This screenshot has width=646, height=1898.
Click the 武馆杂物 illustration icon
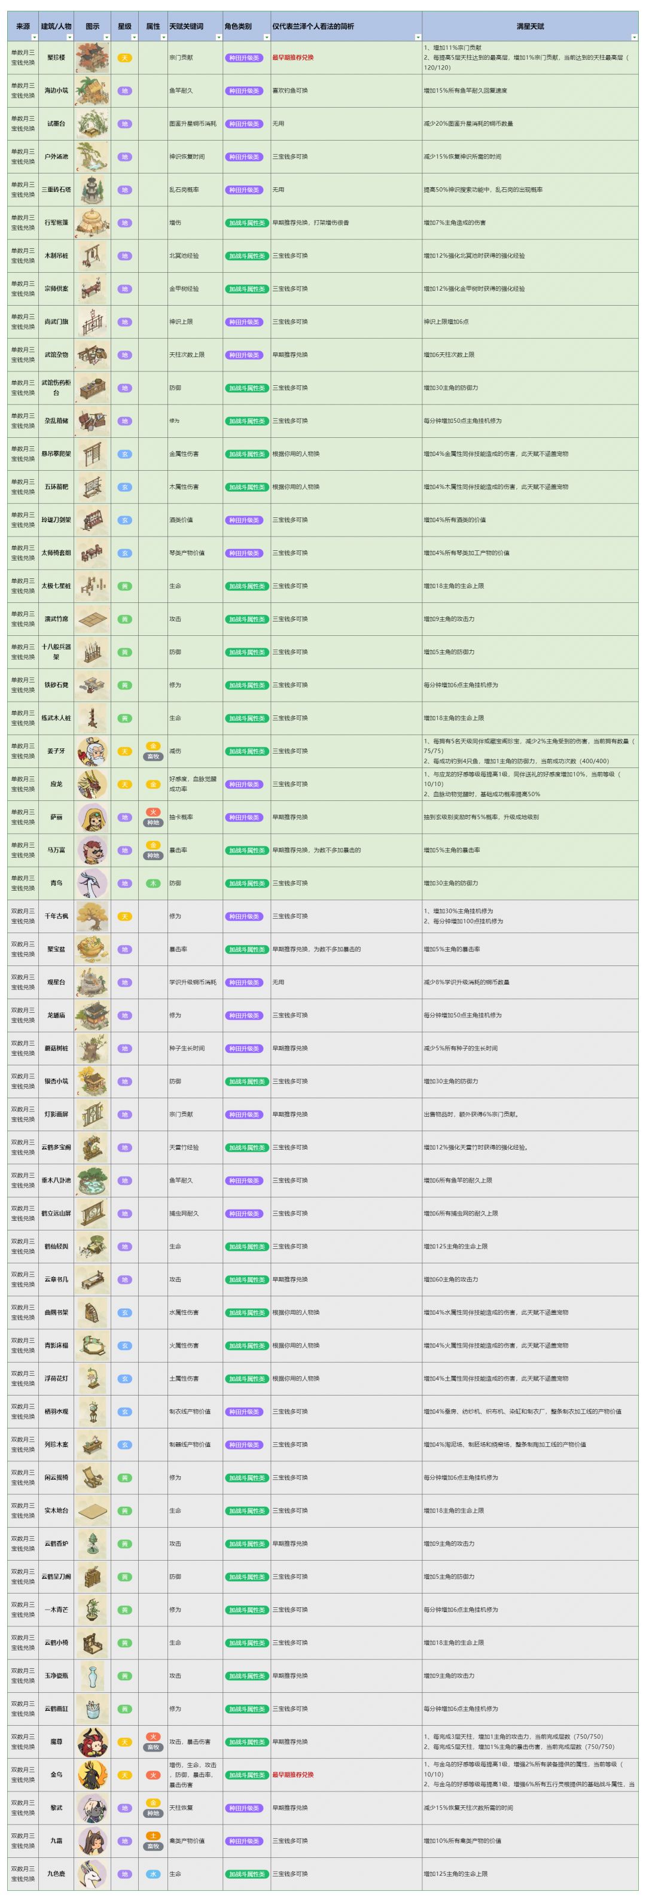click(x=92, y=355)
